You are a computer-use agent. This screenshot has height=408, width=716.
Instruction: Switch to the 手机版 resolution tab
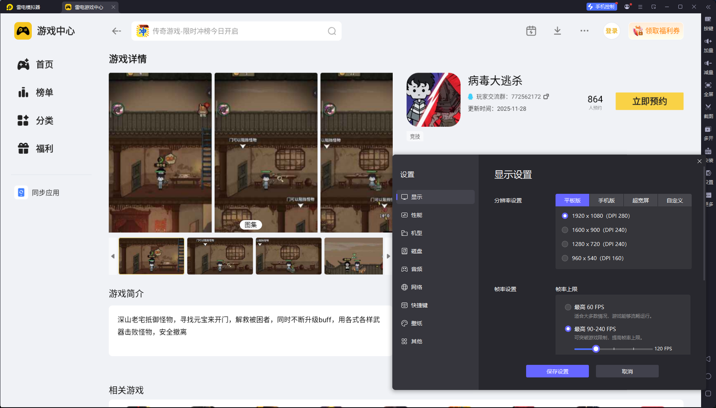point(607,200)
